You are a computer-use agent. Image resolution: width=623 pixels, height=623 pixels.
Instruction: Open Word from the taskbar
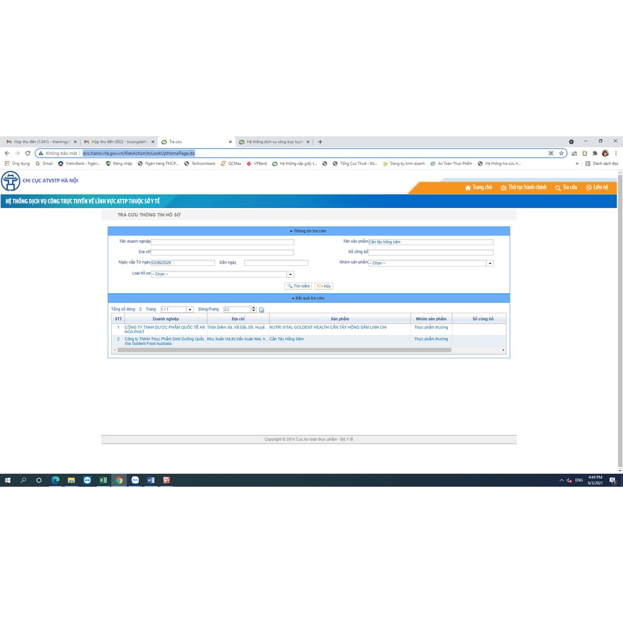pos(150,480)
